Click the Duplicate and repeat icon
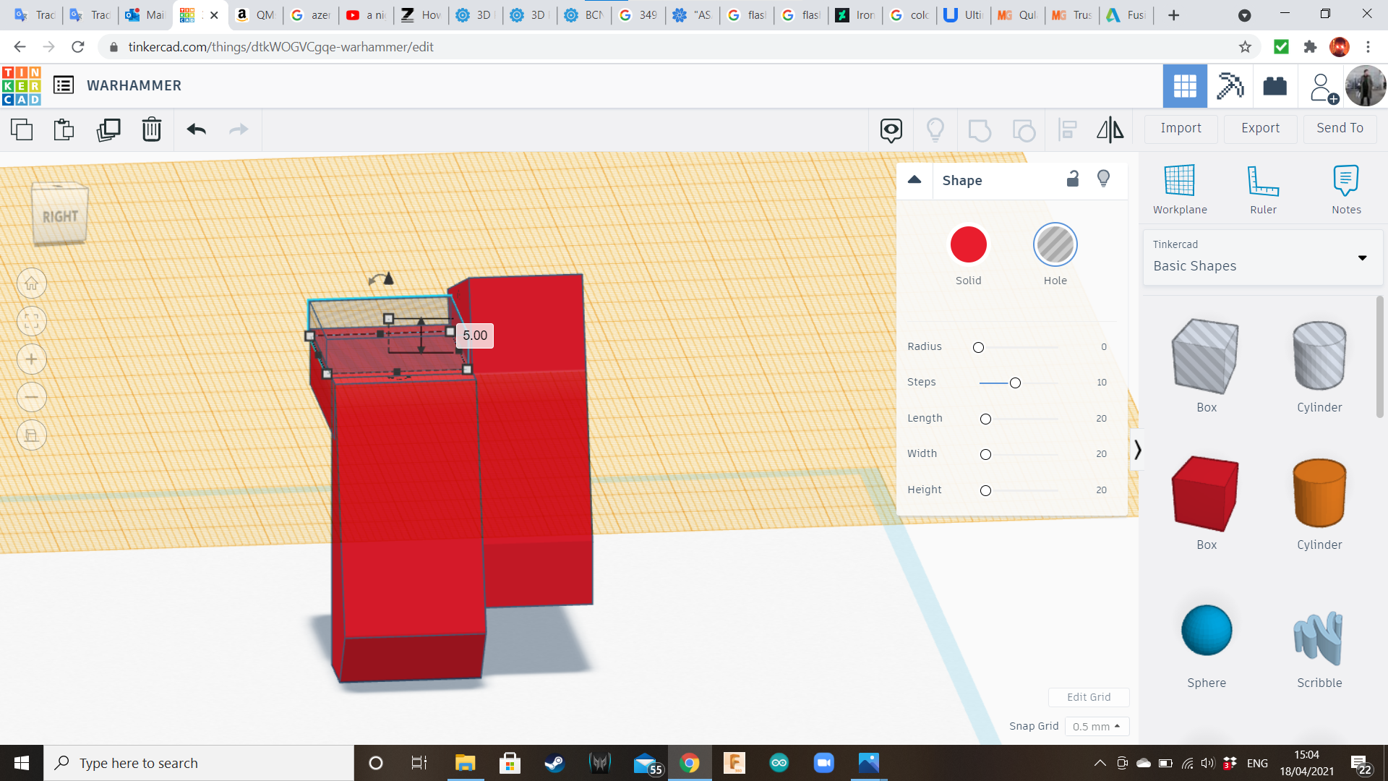The width and height of the screenshot is (1388, 781). tap(108, 129)
